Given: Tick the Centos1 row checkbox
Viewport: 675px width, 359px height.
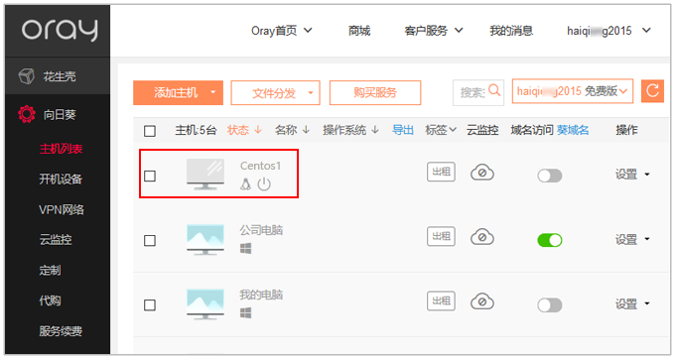Looking at the screenshot, I should pyautogui.click(x=150, y=176).
